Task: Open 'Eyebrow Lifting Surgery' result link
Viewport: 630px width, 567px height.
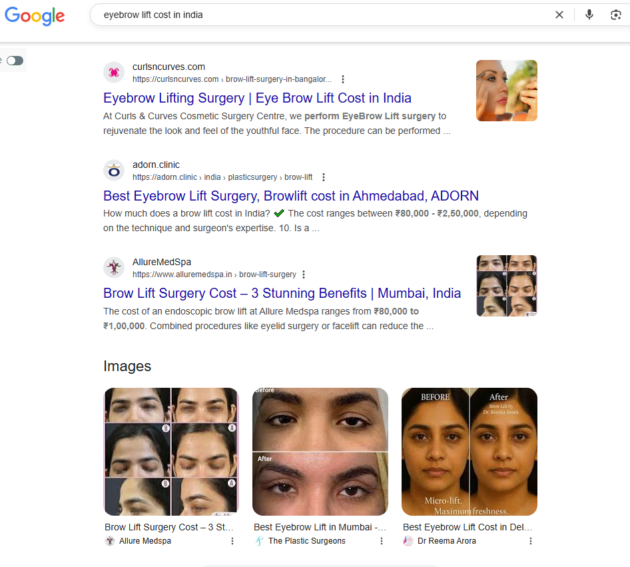Action: [257, 98]
